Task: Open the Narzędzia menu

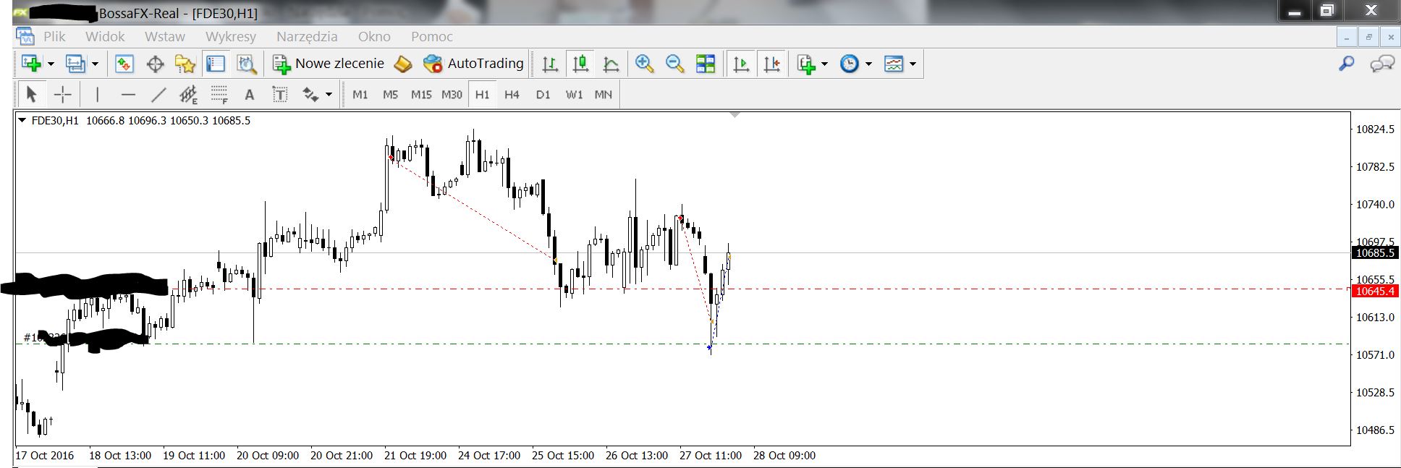Action: point(307,36)
